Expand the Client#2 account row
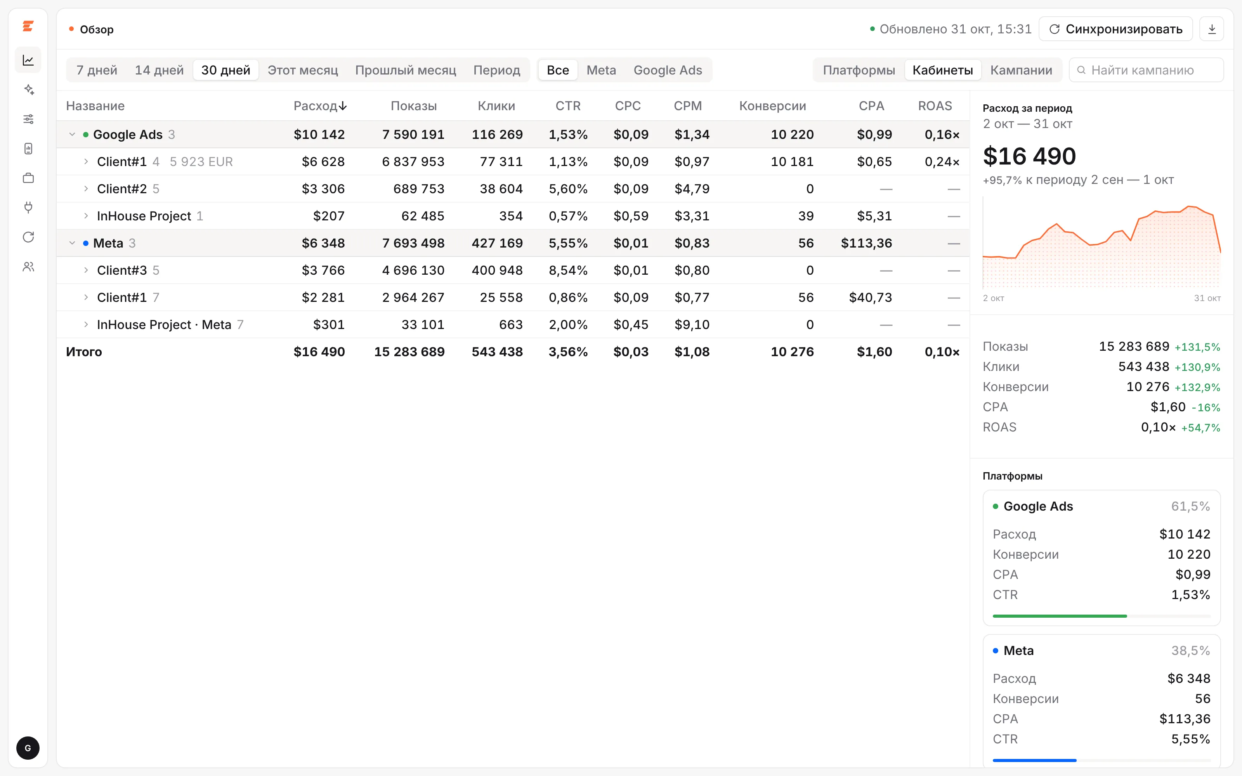The width and height of the screenshot is (1242, 776). [x=86, y=189]
